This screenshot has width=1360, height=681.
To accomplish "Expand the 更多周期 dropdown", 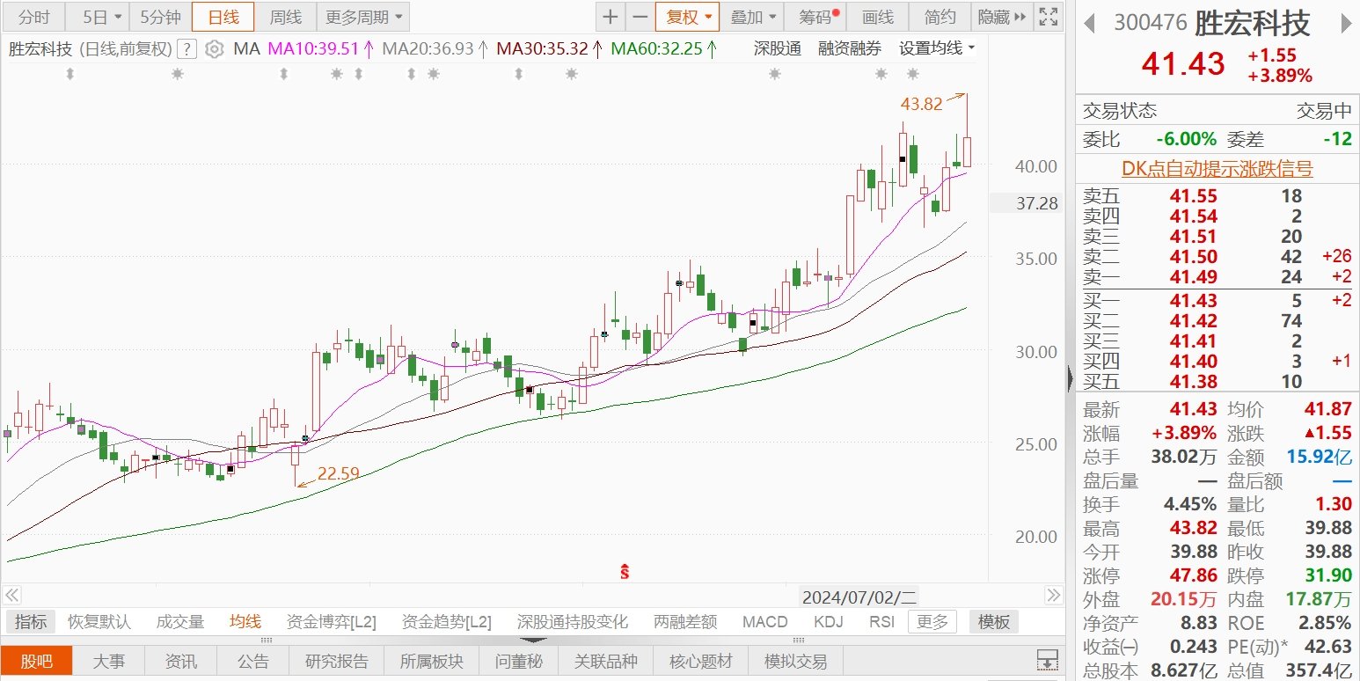I will point(362,17).
